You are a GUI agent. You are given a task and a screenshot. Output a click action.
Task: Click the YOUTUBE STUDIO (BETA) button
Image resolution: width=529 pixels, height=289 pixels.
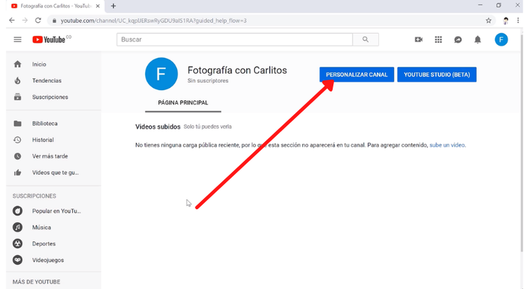437,74
